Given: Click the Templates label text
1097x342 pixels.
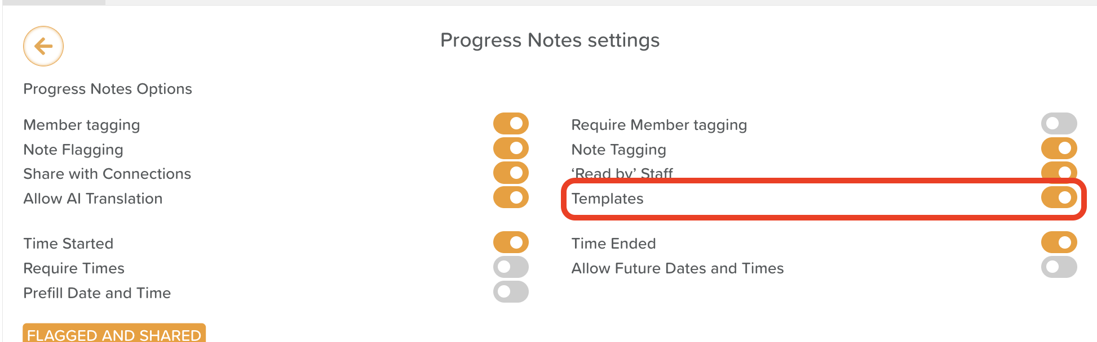Looking at the screenshot, I should pos(607,199).
